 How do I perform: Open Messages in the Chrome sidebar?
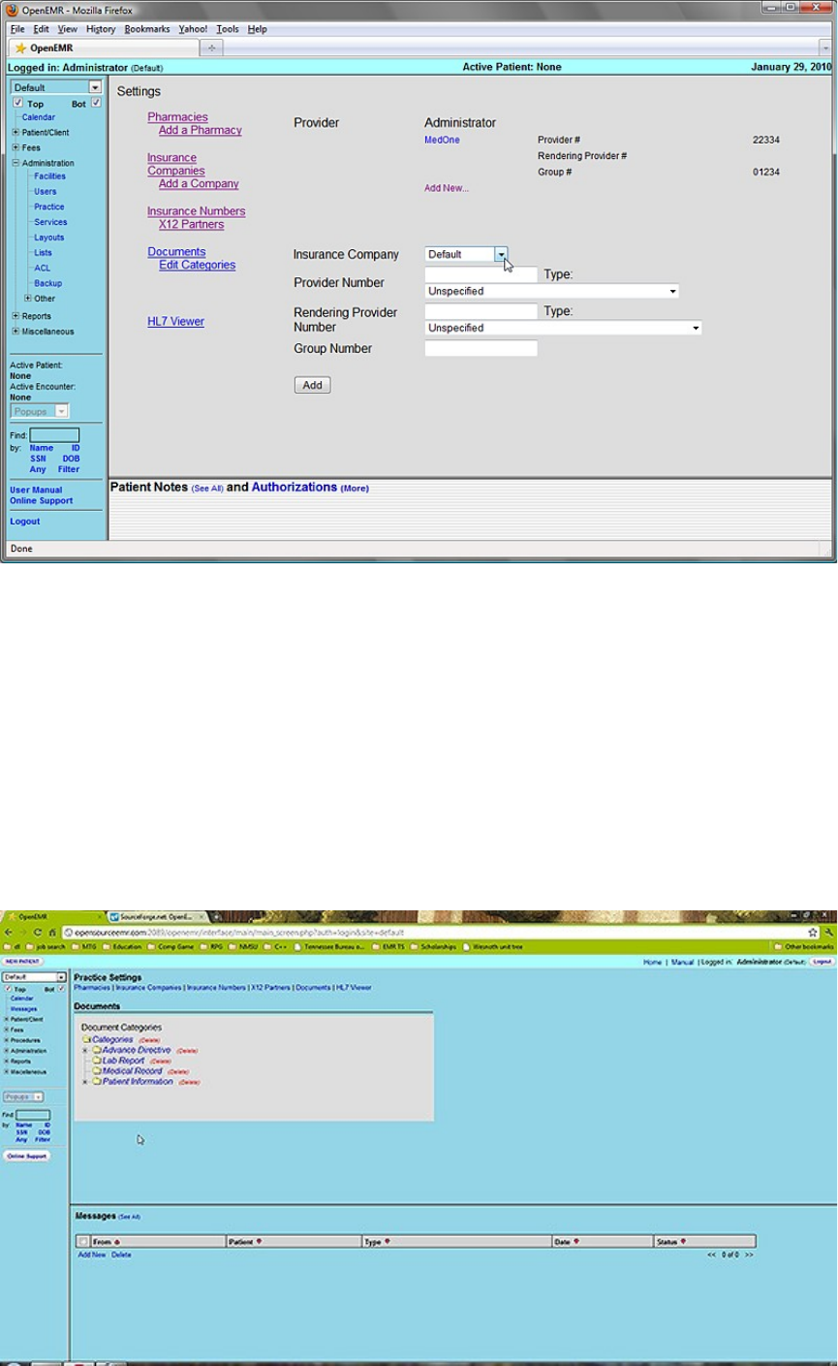(x=23, y=1009)
